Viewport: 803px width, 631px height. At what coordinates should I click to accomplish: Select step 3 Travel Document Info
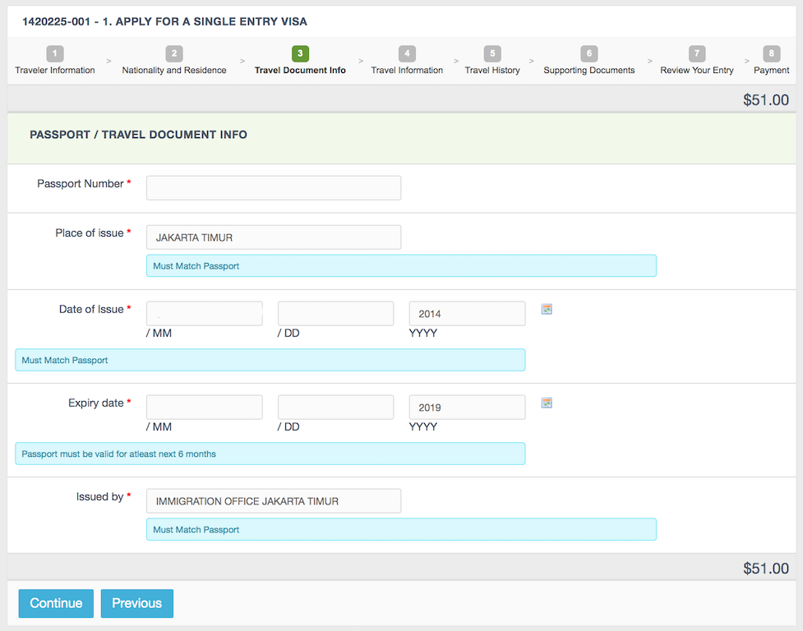300,62
